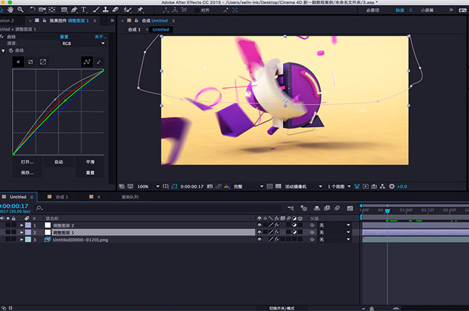Click the 自动 button under curves
Image resolution: width=469 pixels, height=311 pixels.
pyautogui.click(x=58, y=162)
